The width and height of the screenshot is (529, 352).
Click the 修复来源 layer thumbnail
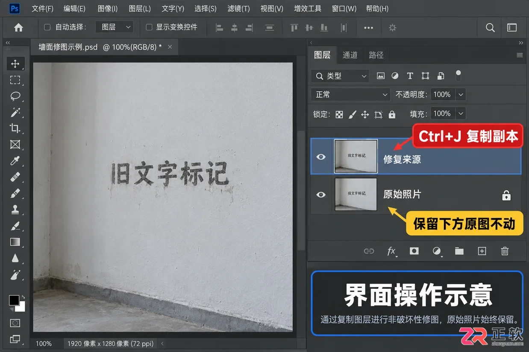(356, 156)
